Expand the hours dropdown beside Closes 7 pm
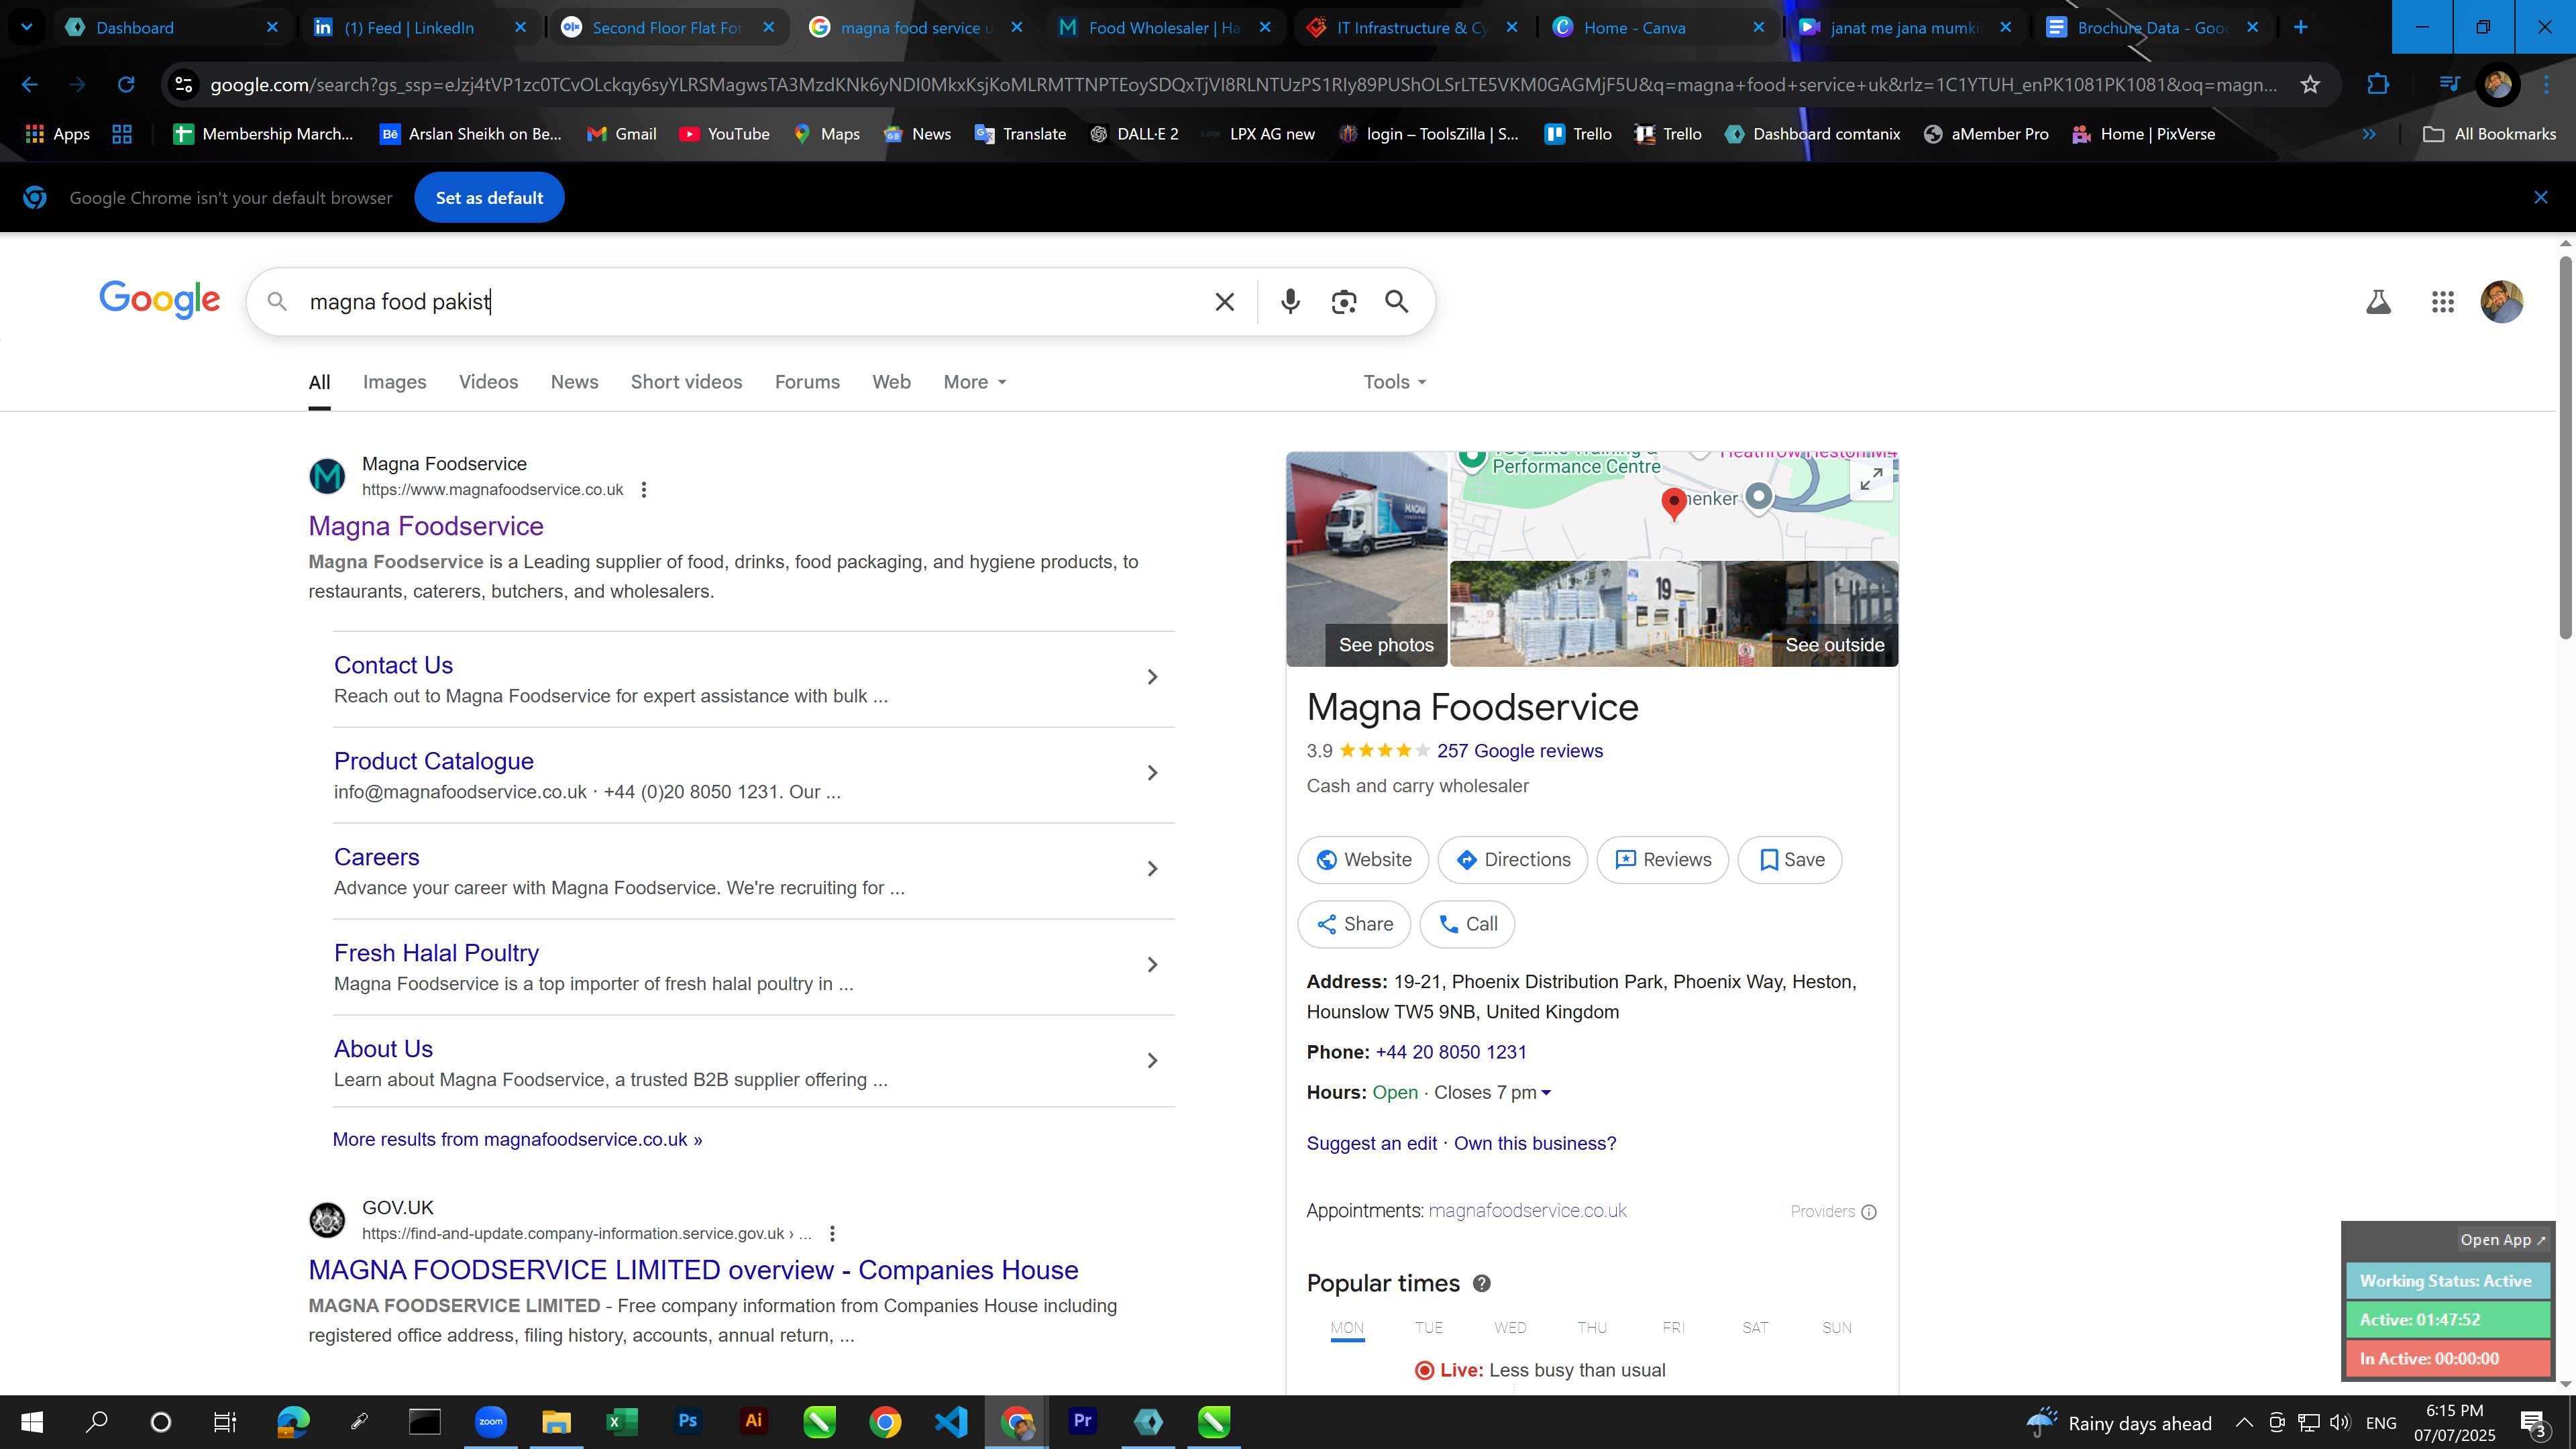This screenshot has width=2576, height=1449. coord(1546,1093)
